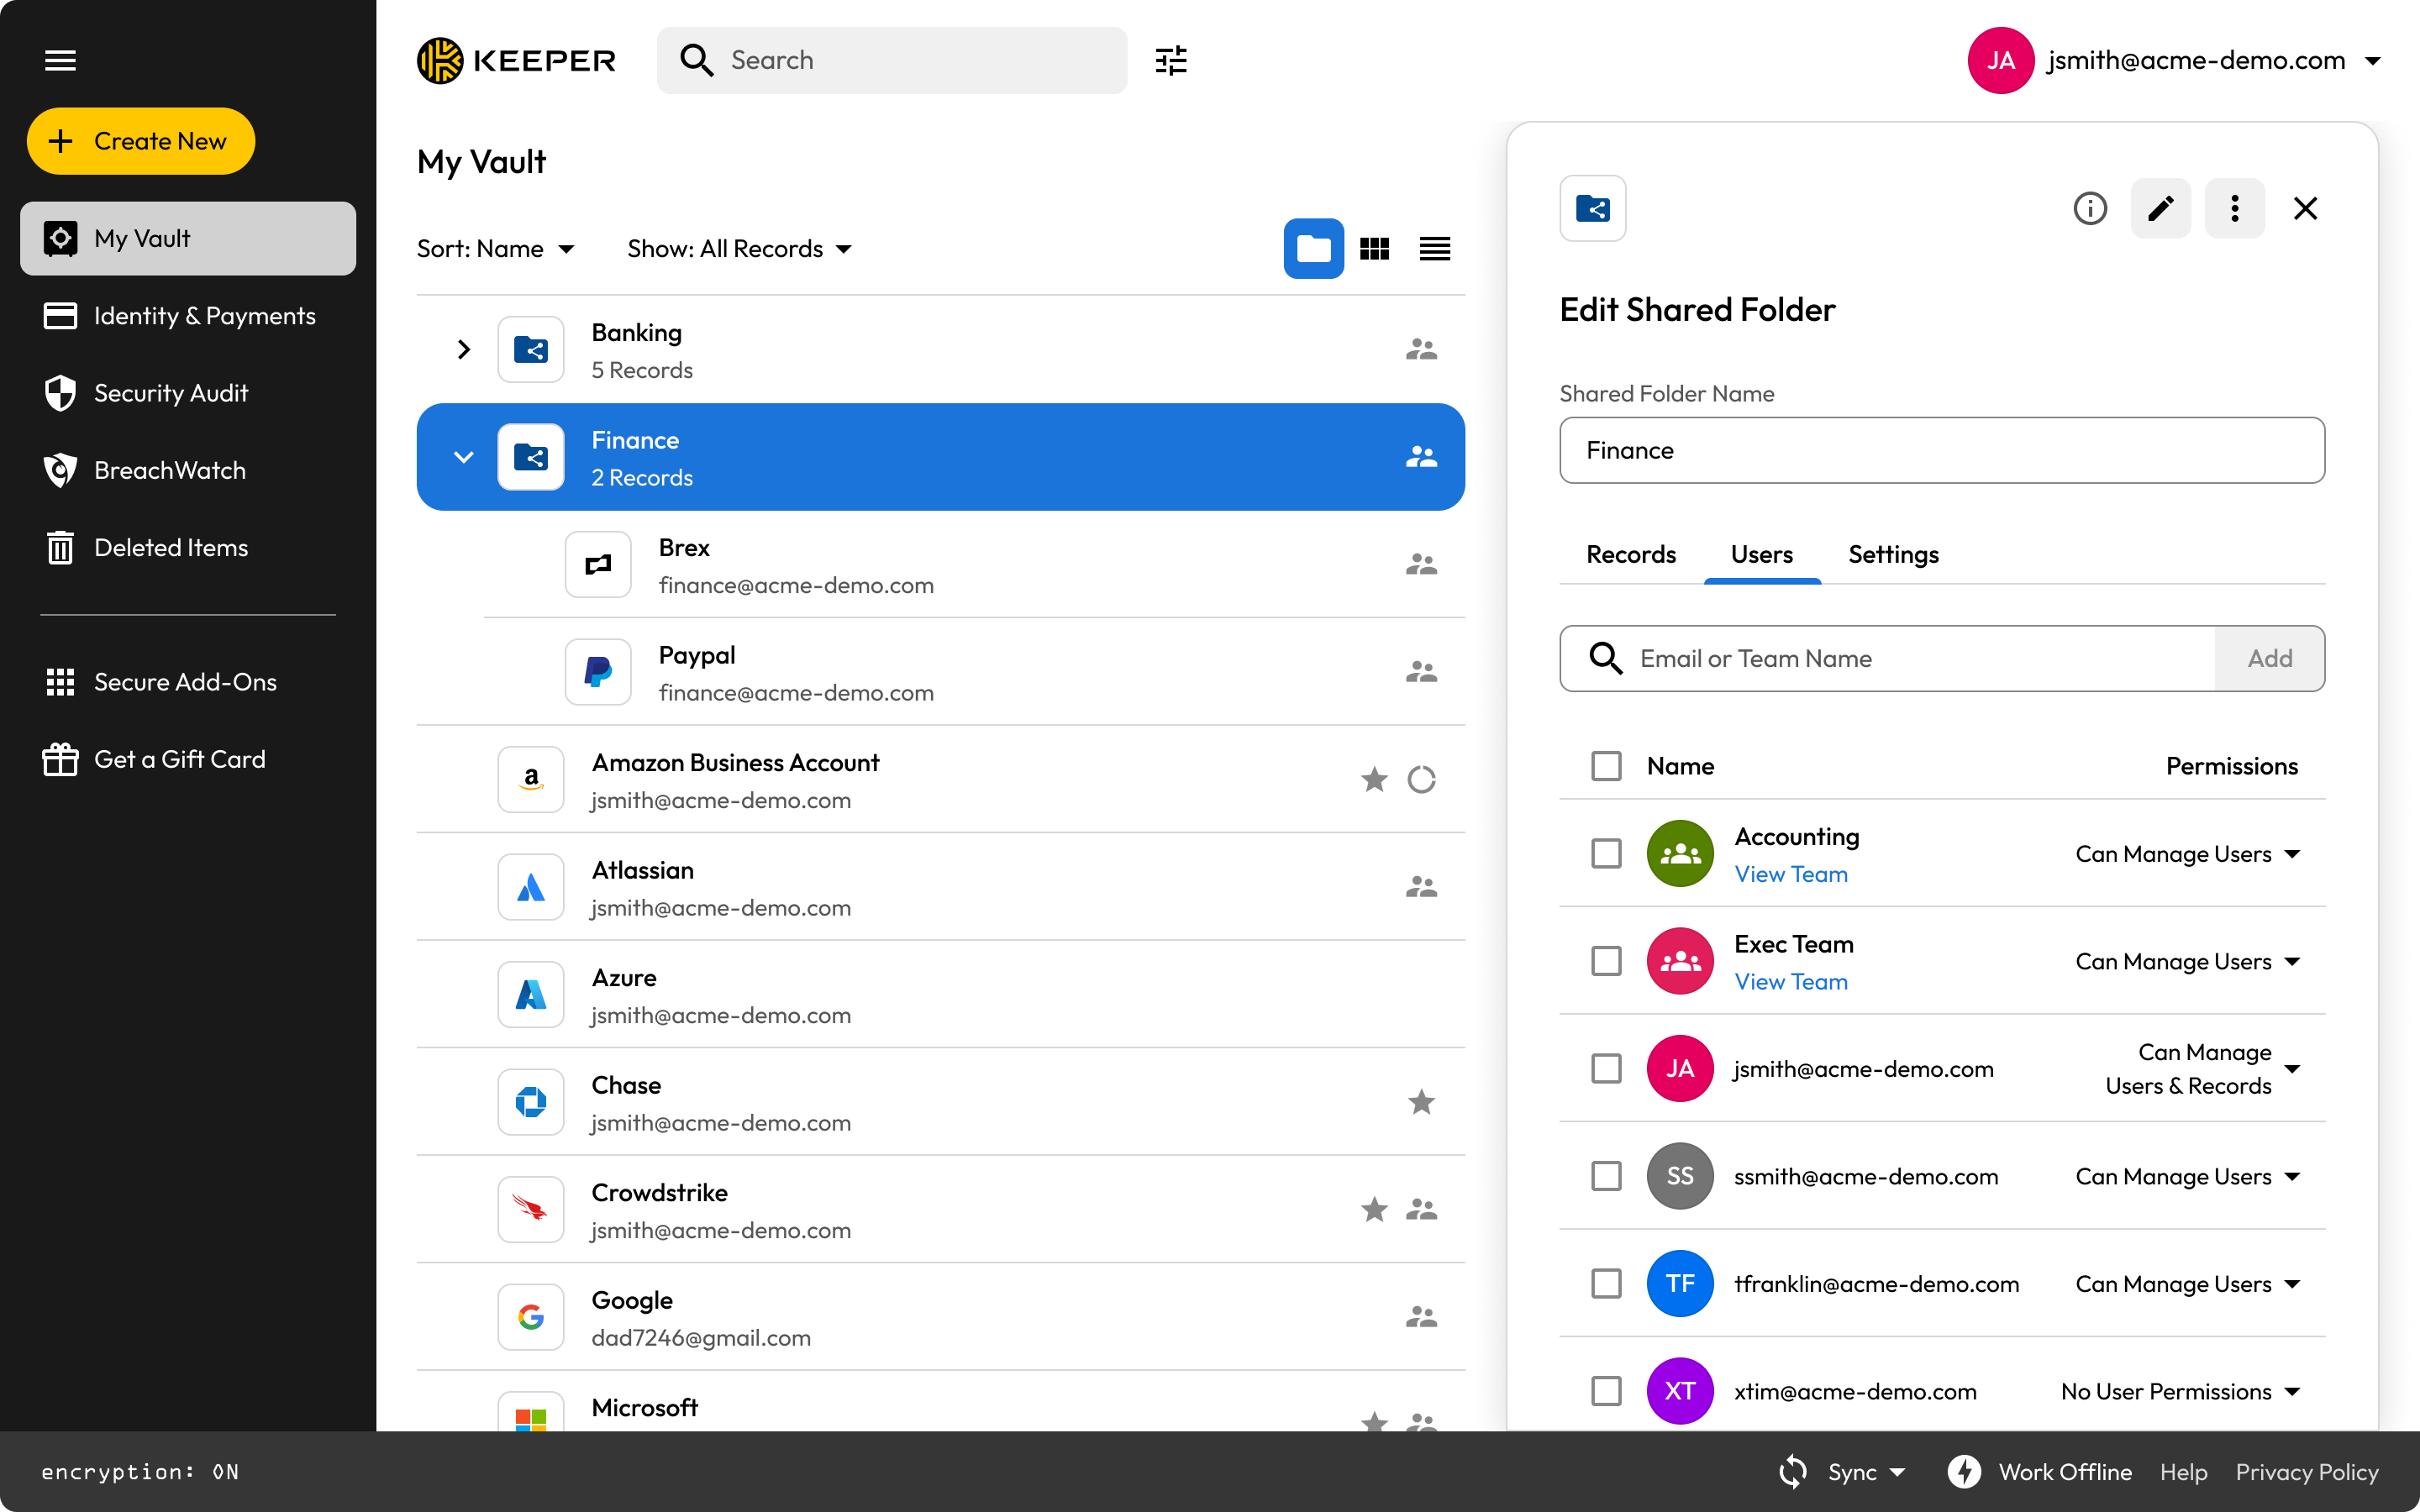Click View Team under Accounting

[x=1790, y=874]
